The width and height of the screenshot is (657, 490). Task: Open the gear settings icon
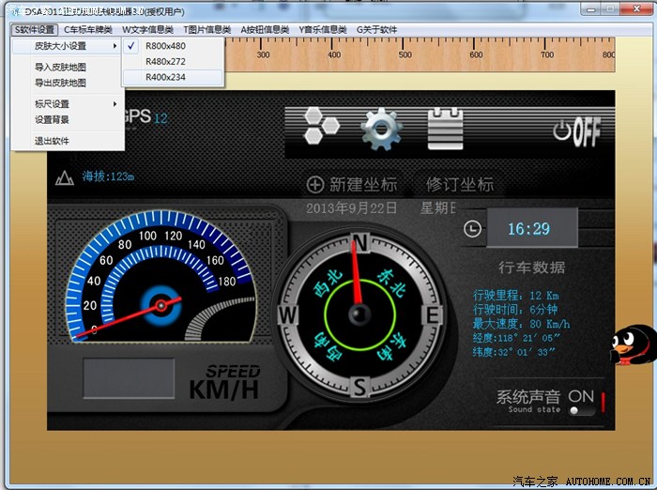(381, 130)
